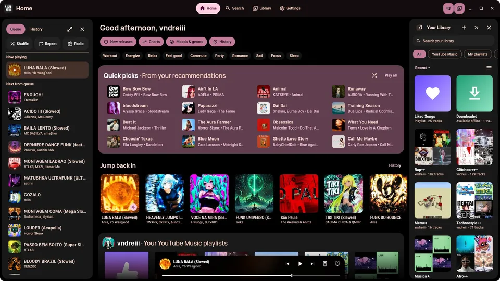
Task: Open the Memes playlist in library
Action: pos(433,200)
